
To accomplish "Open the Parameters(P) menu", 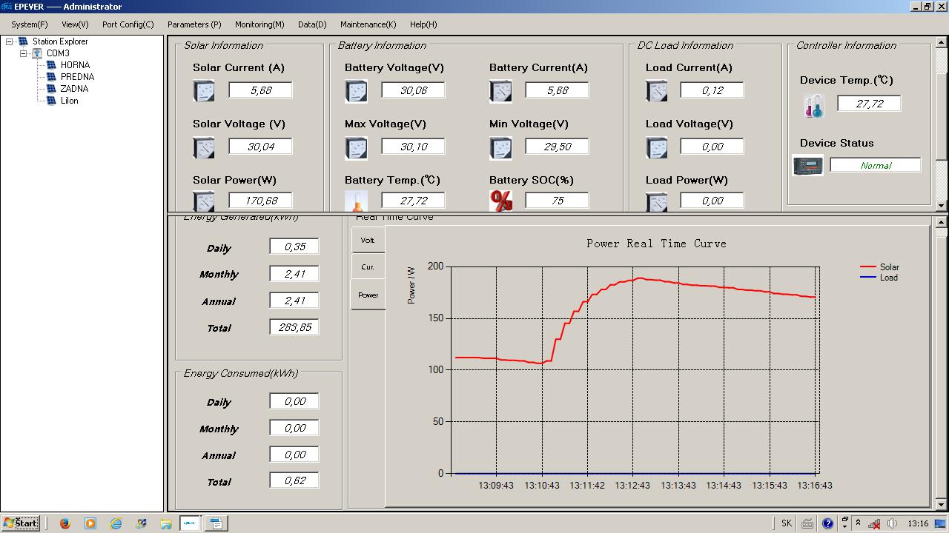I will click(194, 24).
